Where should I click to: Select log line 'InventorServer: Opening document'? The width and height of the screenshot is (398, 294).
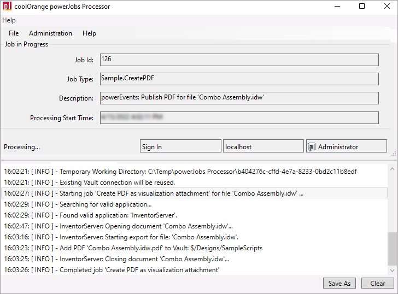point(195,226)
